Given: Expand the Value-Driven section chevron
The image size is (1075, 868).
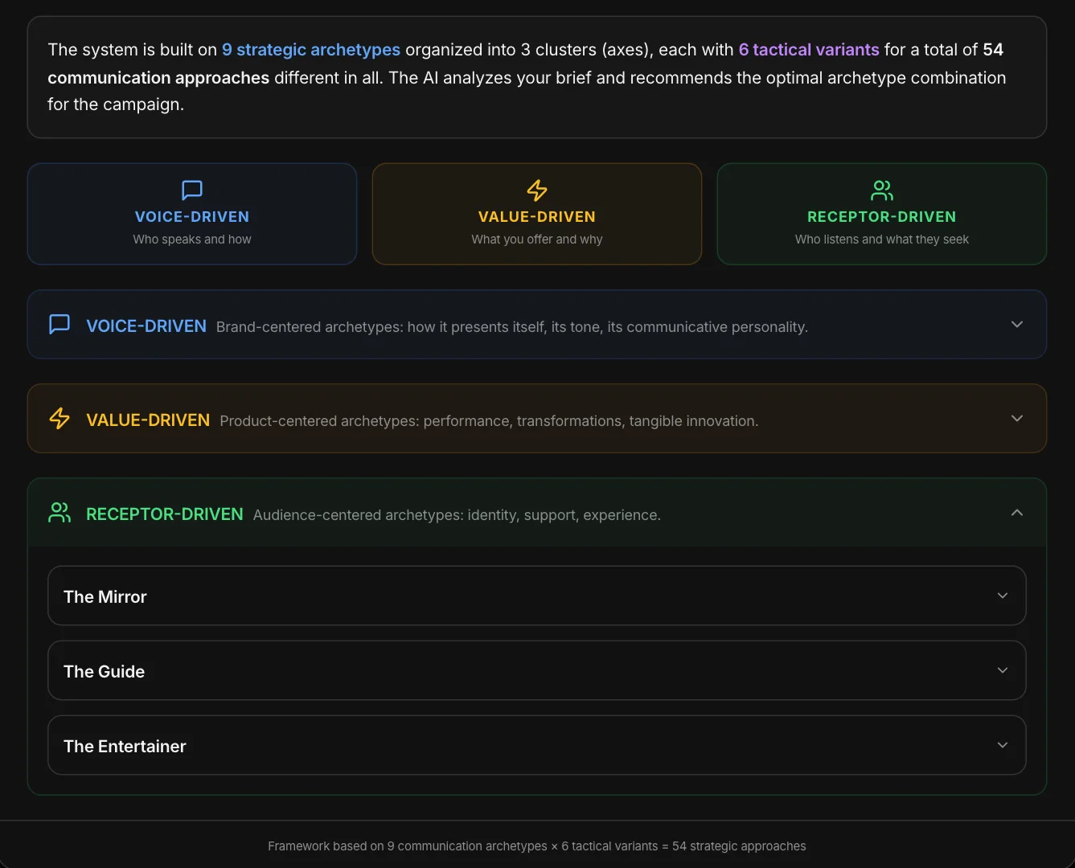Looking at the screenshot, I should click(1017, 418).
